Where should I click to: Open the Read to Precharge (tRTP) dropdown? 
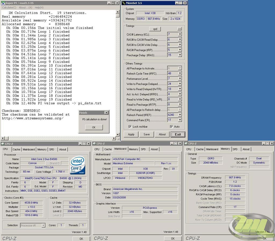(180, 104)
